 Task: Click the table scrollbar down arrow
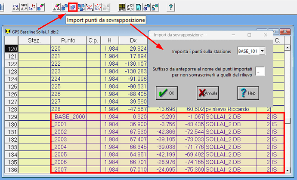click(288, 171)
